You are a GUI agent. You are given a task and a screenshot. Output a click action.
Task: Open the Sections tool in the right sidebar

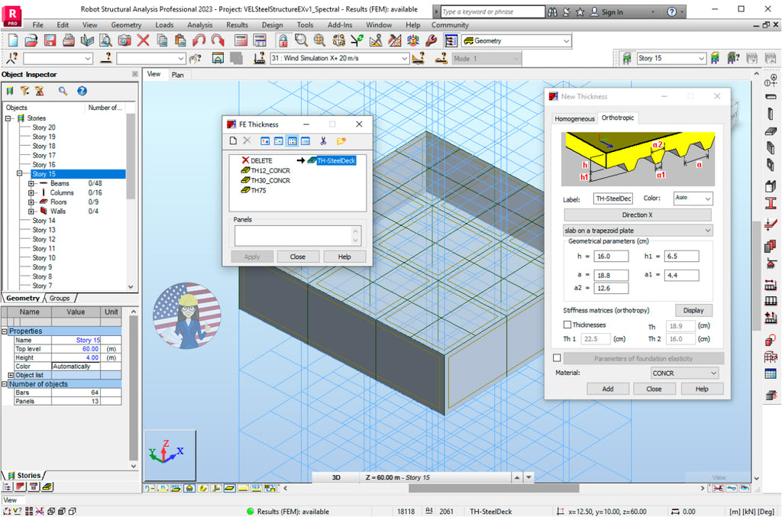click(x=770, y=205)
